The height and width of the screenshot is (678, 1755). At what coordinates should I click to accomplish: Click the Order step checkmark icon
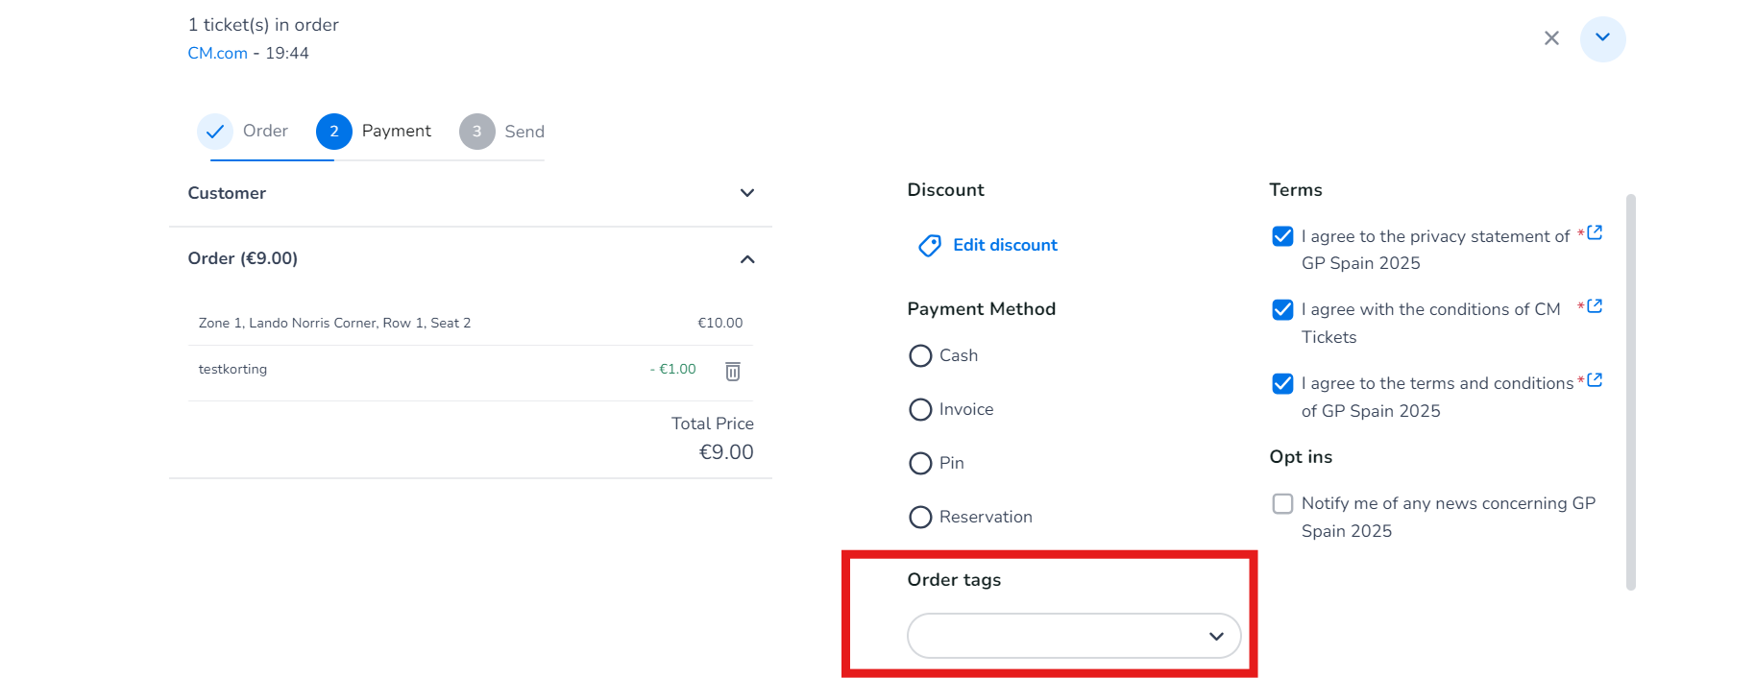tap(215, 132)
